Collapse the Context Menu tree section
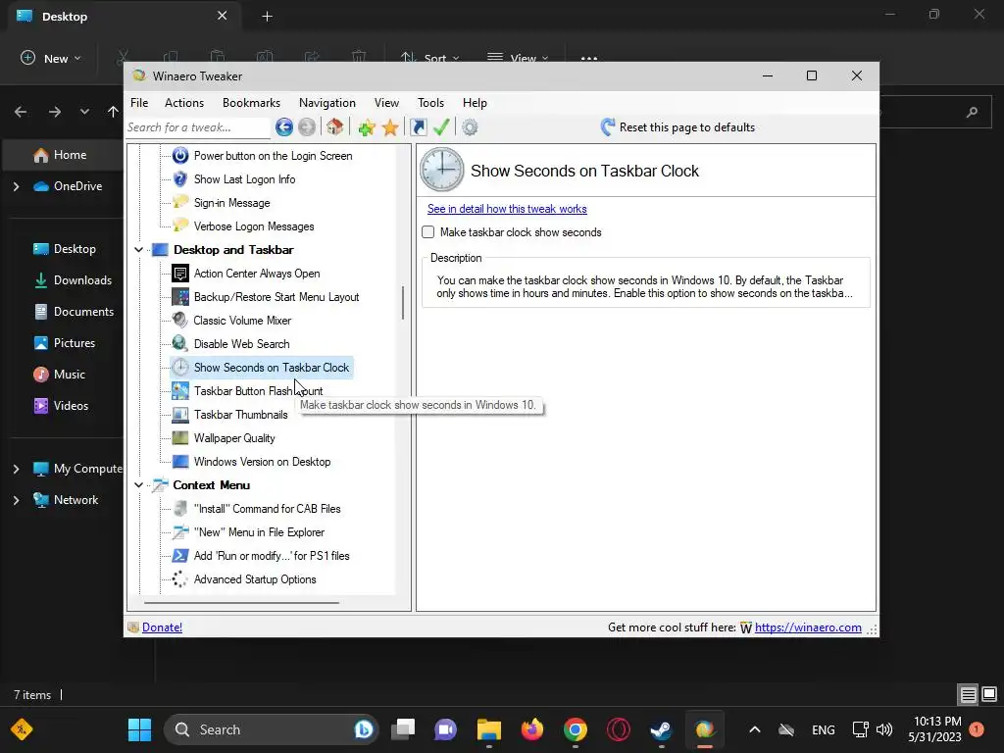Image resolution: width=1004 pixels, height=753 pixels. click(x=139, y=485)
